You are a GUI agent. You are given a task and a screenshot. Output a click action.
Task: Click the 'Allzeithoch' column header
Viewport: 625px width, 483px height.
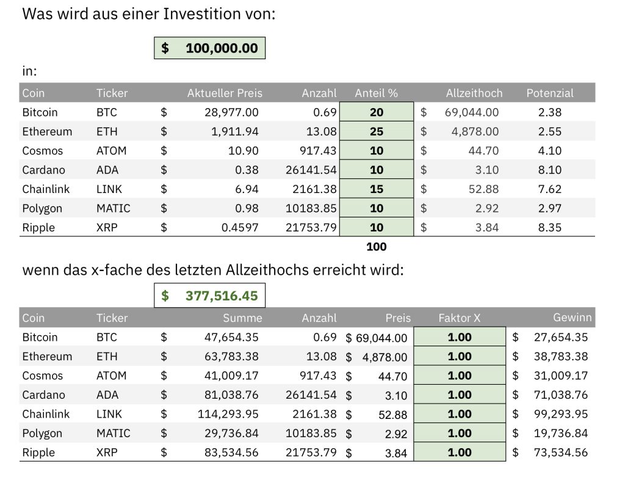click(x=474, y=93)
